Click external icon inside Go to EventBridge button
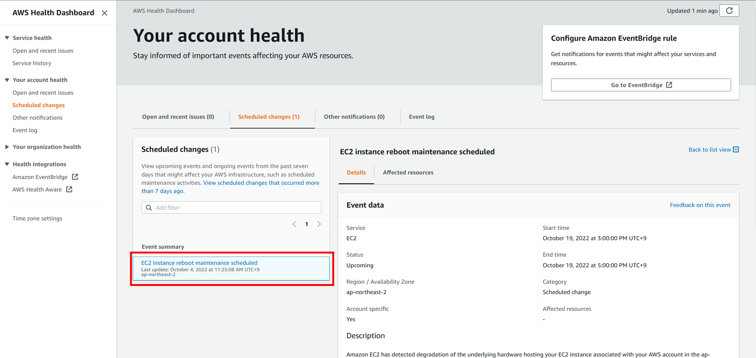Screen dimensions: 756x358 [669, 85]
